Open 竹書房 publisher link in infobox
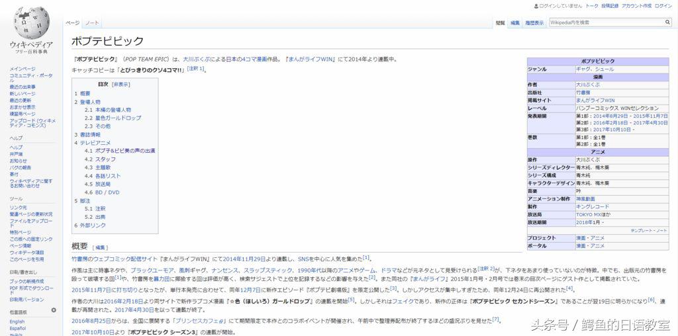 583,93
